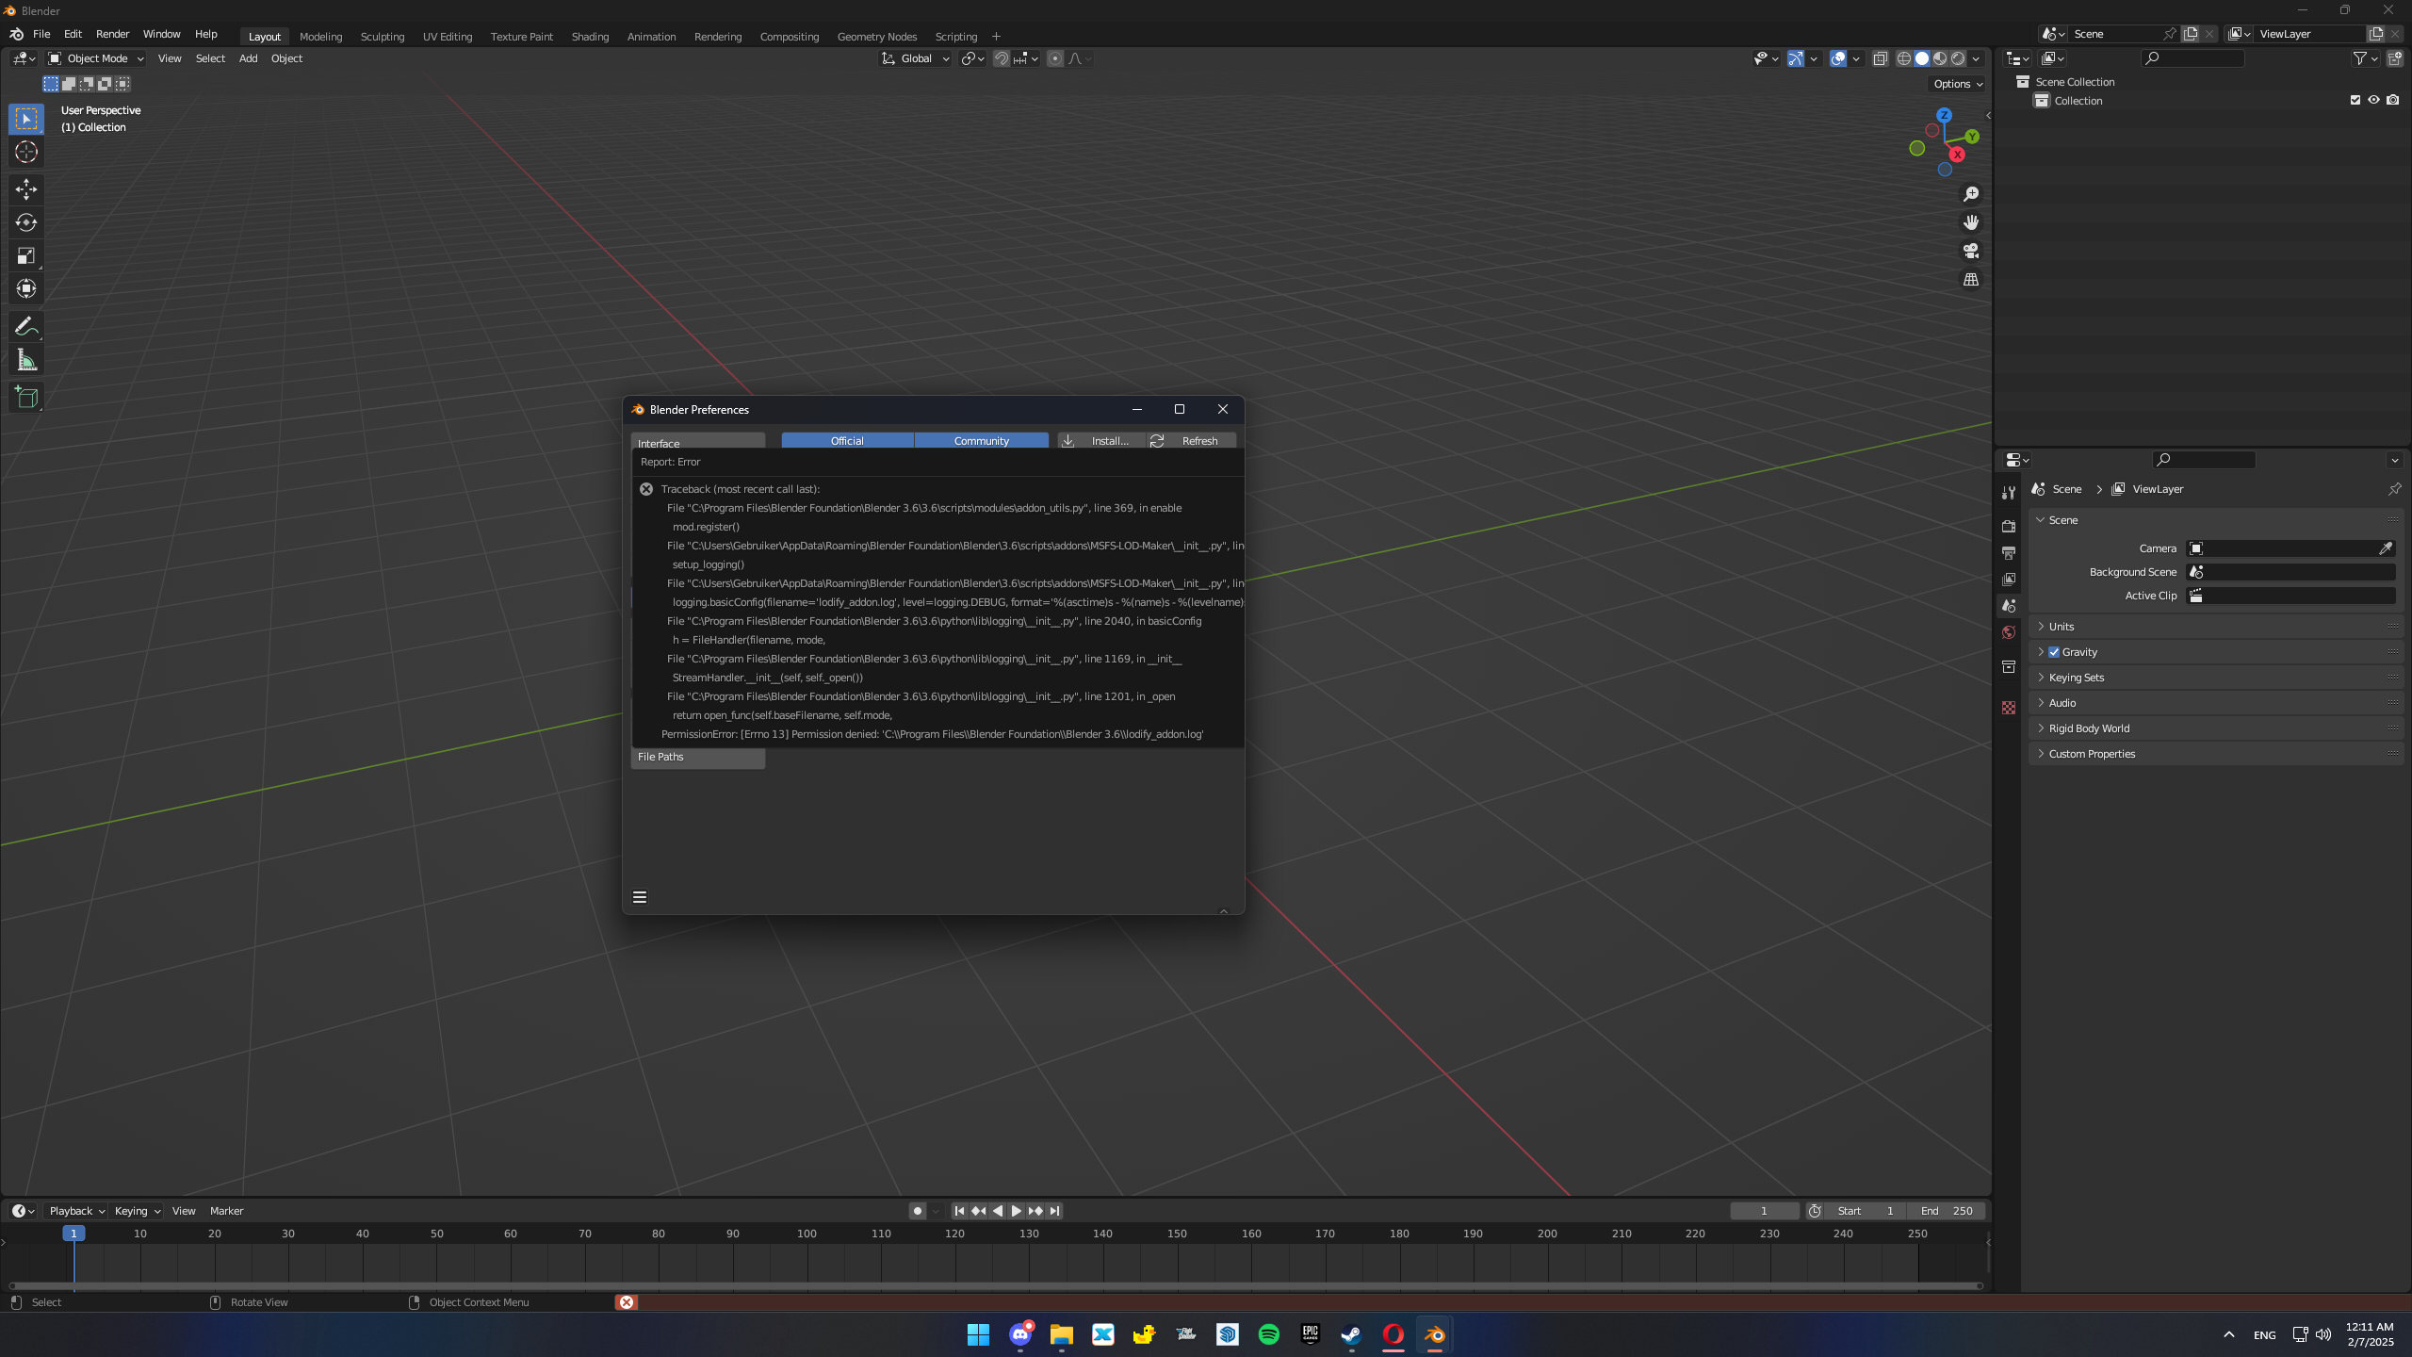Viewport: 2412px width, 1357px height.
Task: Open the Geometry Nodes workspace tab
Action: 876,37
